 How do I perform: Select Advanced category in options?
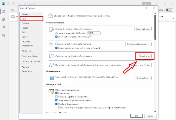(31, 51)
